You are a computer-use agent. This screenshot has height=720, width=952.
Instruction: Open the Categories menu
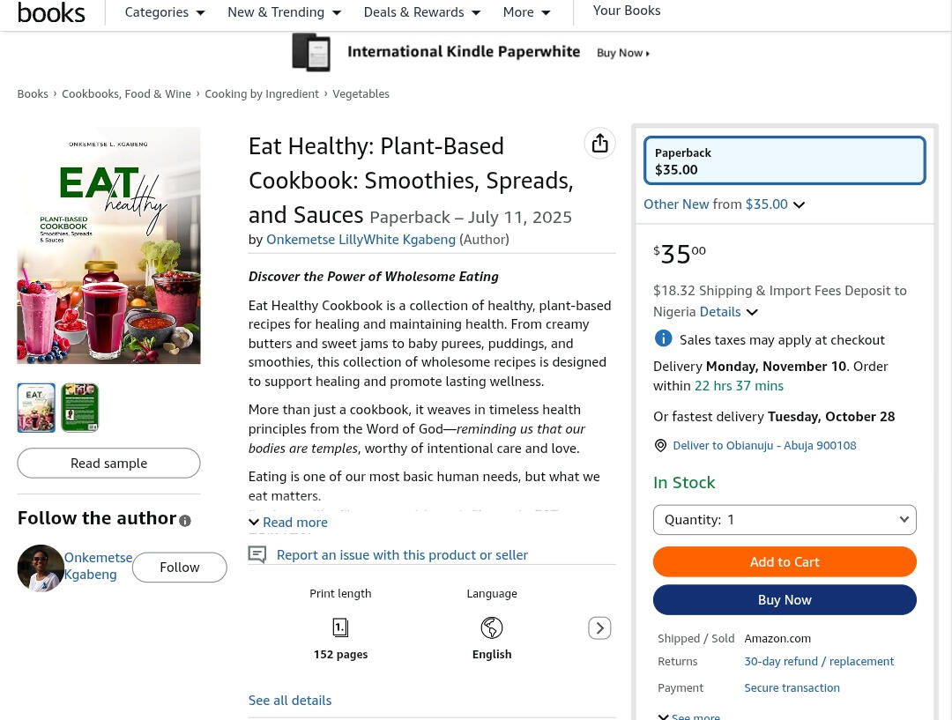165,12
